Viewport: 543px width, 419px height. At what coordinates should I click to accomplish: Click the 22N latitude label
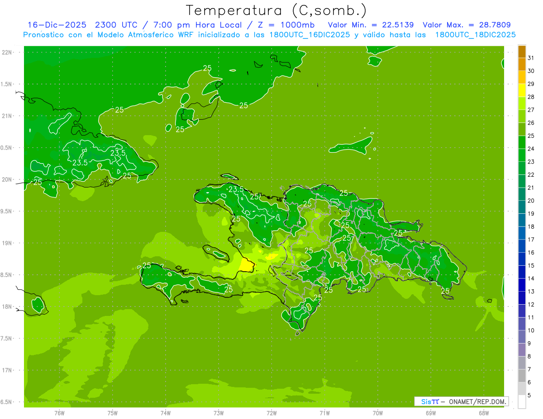click(7, 52)
